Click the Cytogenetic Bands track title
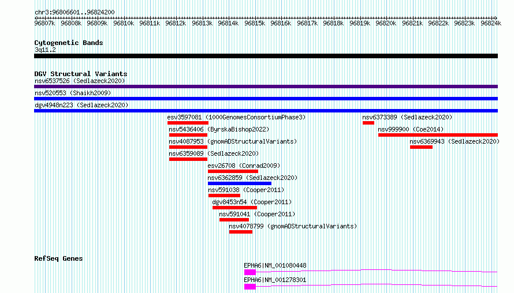 tap(69, 43)
